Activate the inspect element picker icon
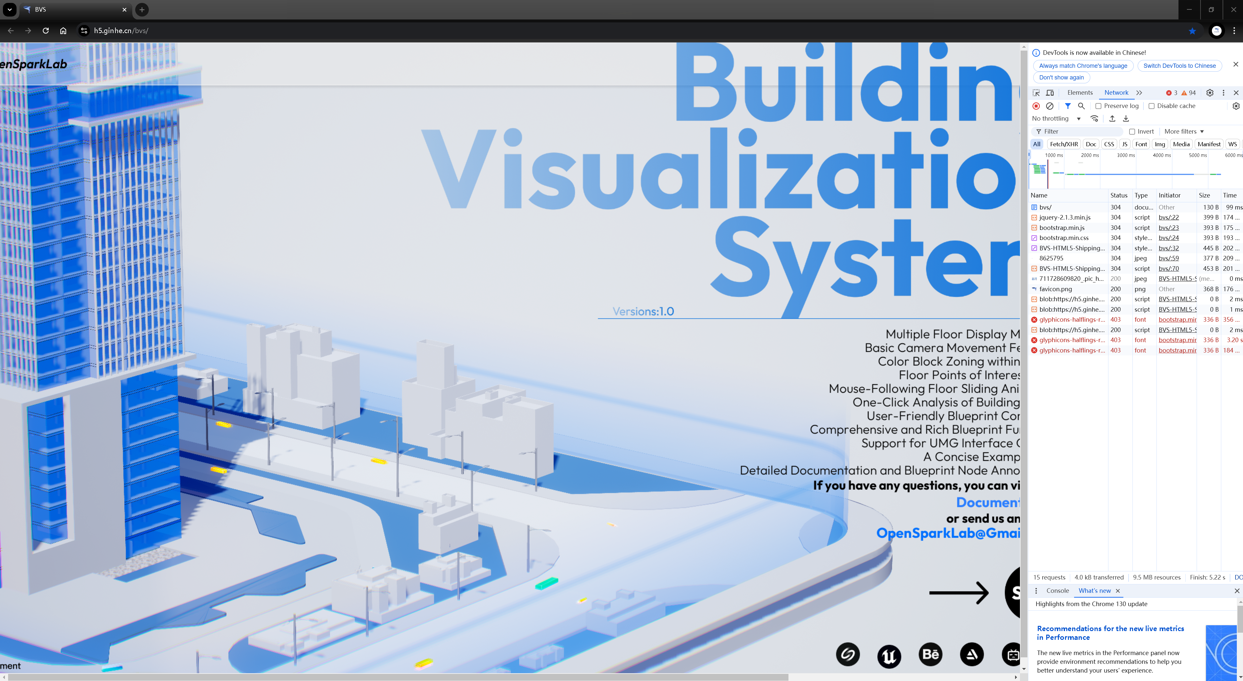 tap(1036, 93)
